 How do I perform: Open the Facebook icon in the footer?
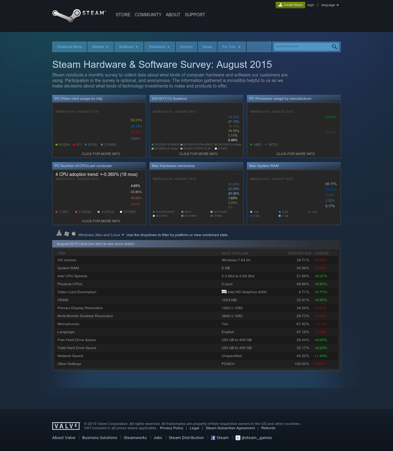[x=213, y=438]
